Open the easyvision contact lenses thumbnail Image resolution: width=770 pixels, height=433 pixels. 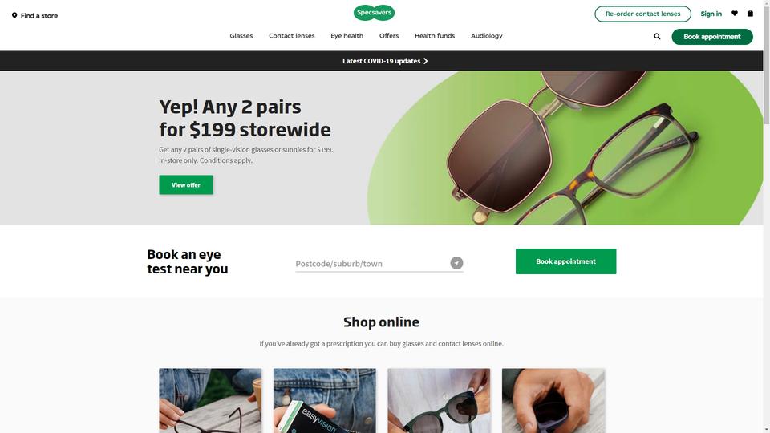tap(325, 401)
